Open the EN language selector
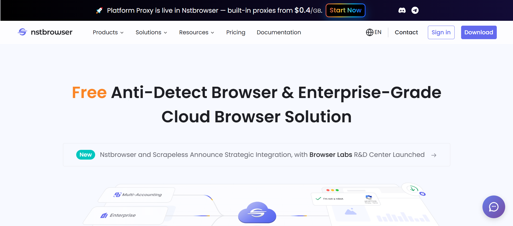 [374, 32]
